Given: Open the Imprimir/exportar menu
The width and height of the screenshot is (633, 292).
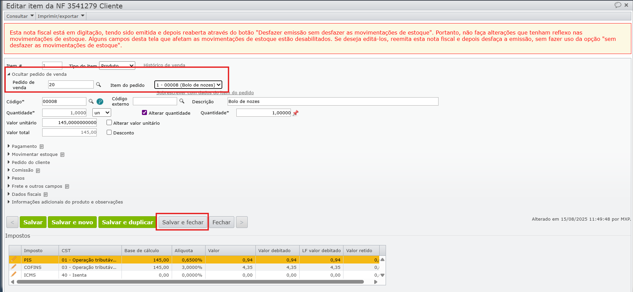Looking at the screenshot, I should [61, 16].
